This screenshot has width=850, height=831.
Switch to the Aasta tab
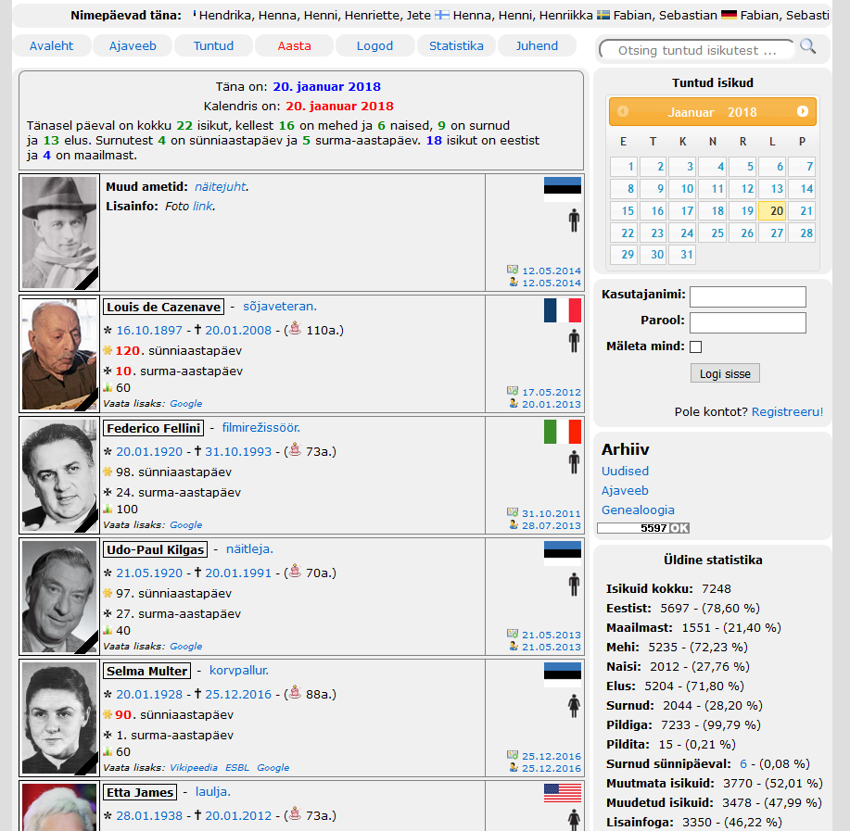(x=295, y=45)
